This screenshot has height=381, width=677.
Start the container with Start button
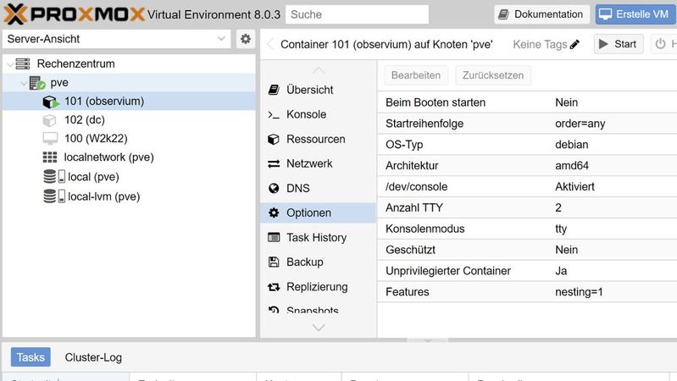[x=618, y=44]
